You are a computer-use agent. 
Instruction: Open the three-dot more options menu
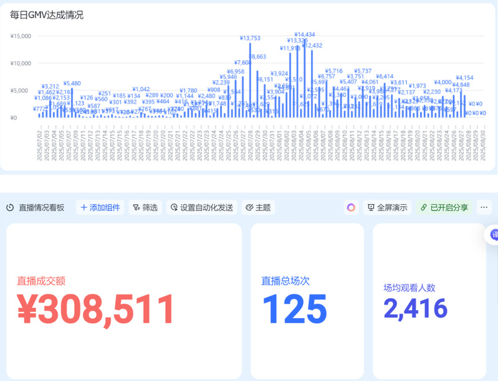point(484,208)
